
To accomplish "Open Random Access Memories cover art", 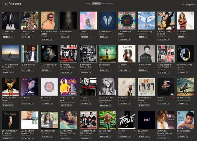I will pos(185,54).
